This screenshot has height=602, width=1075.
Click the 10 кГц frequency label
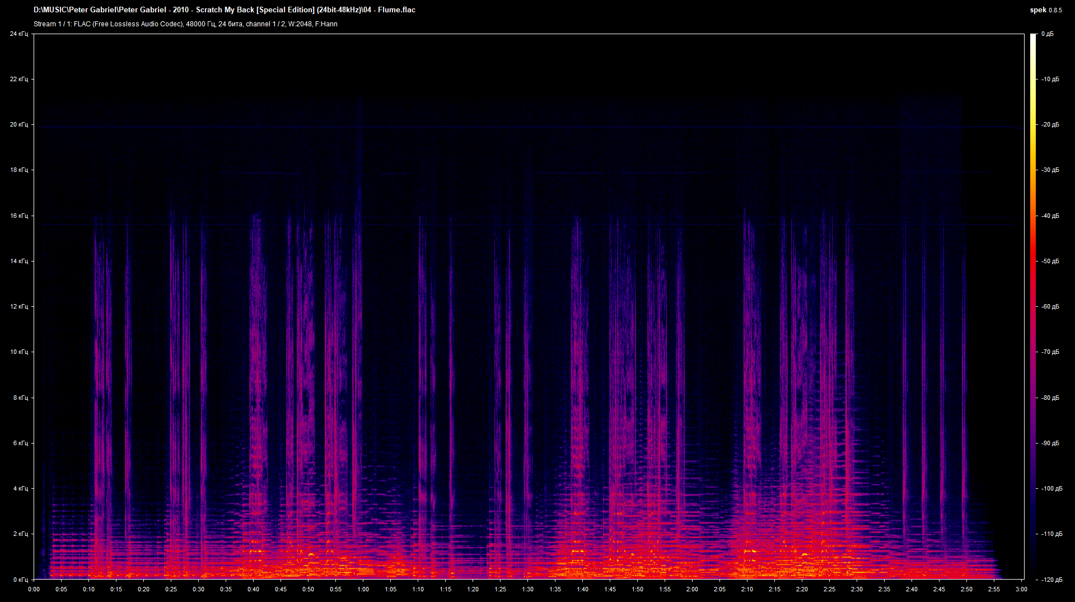(18, 352)
